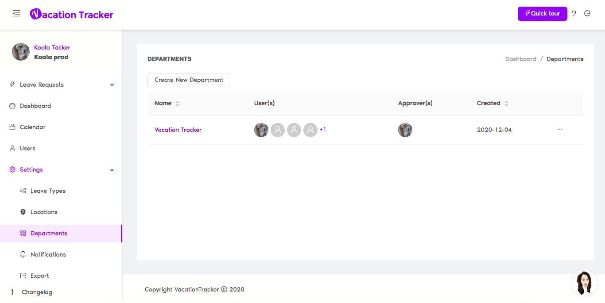The height and width of the screenshot is (303, 605).
Task: Click the Settings gear icon
Action: [x=12, y=169]
